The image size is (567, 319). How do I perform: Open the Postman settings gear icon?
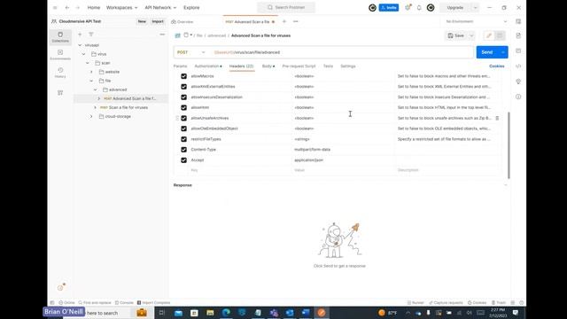coord(408,8)
